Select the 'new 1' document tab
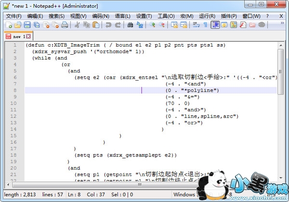Viewport: 289px width, 202px height. (x=18, y=36)
